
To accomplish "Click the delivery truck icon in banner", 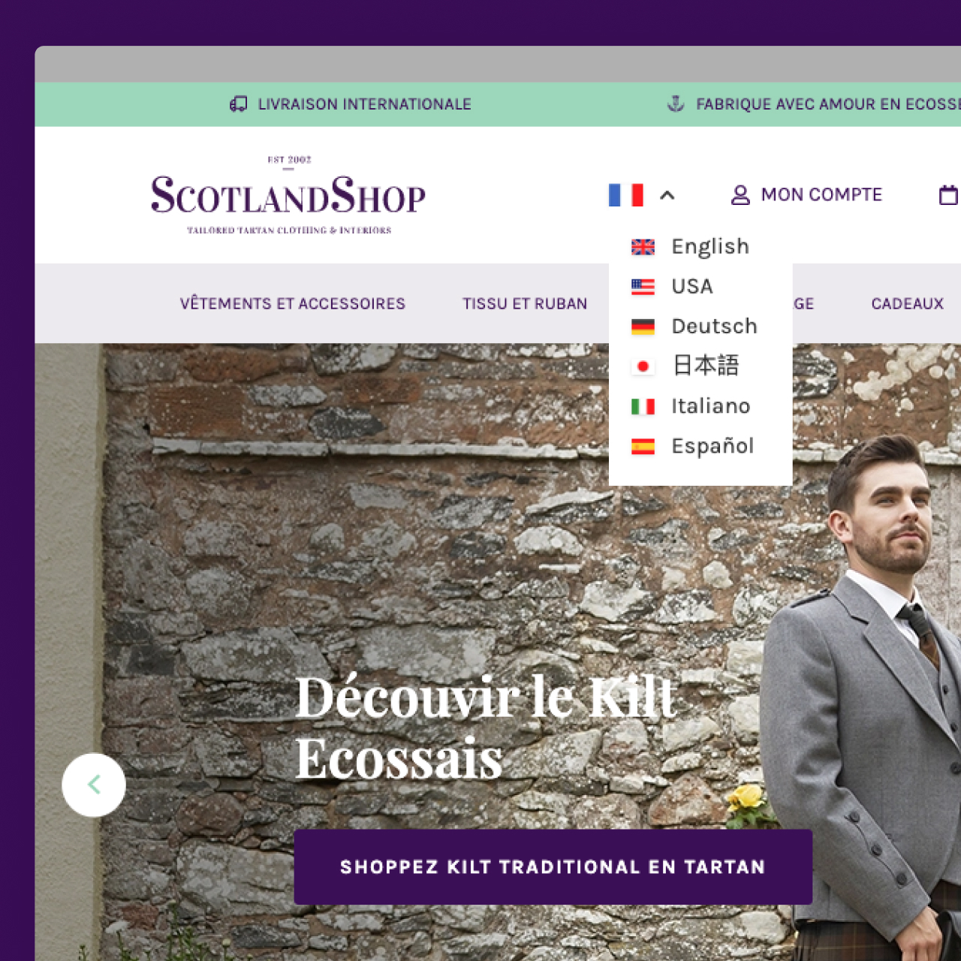I will (x=238, y=104).
